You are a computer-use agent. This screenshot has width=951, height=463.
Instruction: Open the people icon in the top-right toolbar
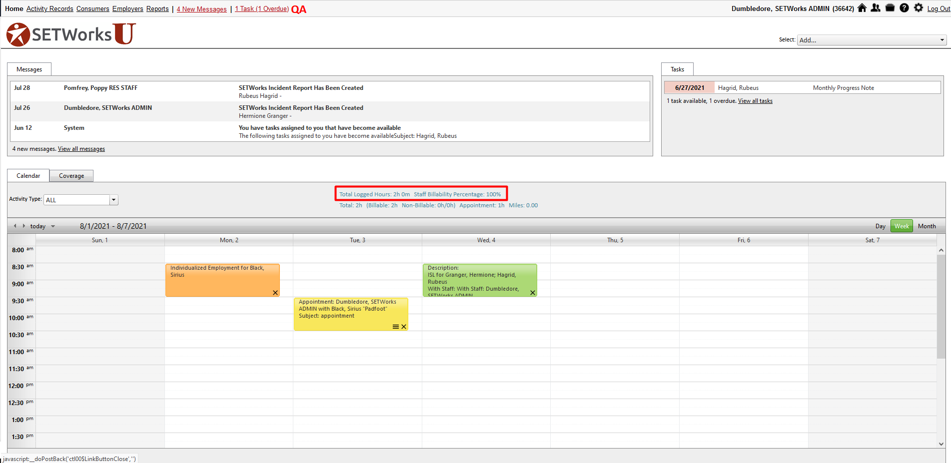(x=876, y=8)
